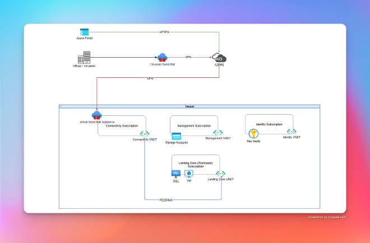Select the PEERING connector label
Viewport: 370px width, 243px height.
pyautogui.click(x=165, y=199)
